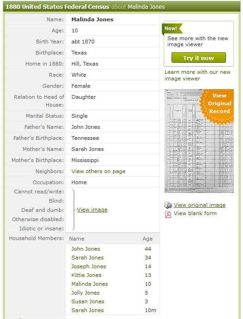Screen dimensions: 243x319
Task: Open the View original image link
Action: pyautogui.click(x=200, y=205)
